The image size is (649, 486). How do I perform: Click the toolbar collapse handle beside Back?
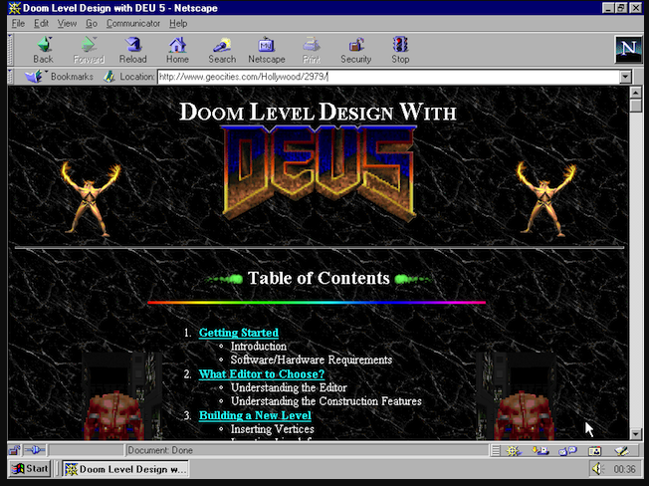(x=10, y=50)
